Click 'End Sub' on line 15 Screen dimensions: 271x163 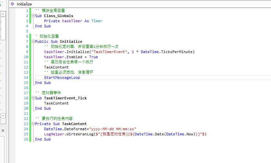(x=43, y=83)
